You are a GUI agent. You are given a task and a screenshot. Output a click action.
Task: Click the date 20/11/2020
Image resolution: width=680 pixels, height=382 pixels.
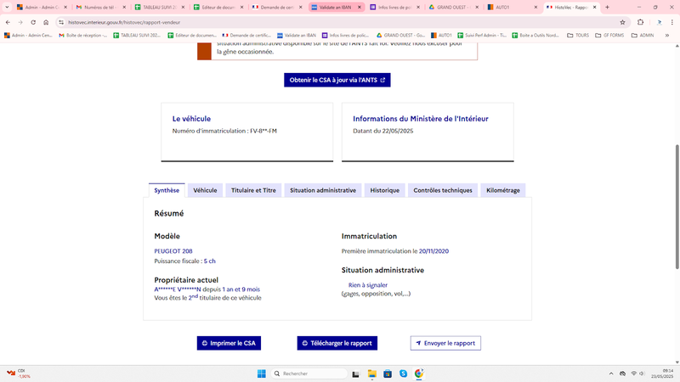[x=433, y=250]
